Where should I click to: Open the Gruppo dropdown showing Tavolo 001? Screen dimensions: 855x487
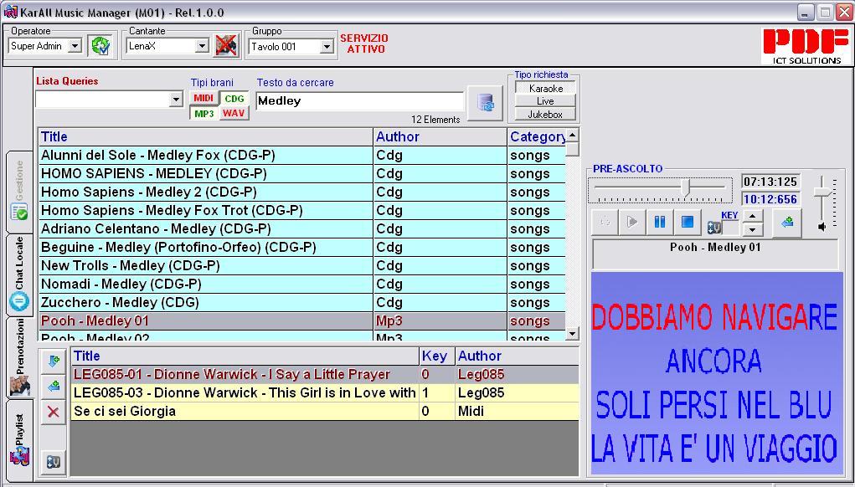(x=327, y=46)
